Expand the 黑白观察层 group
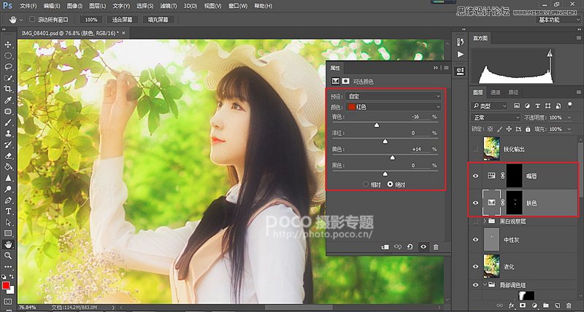Screen dimensions: 584x312 pos(485,222)
